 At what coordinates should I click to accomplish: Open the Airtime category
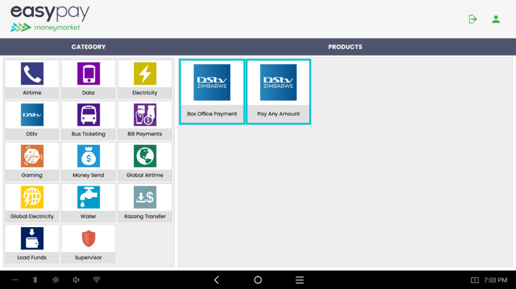(32, 79)
